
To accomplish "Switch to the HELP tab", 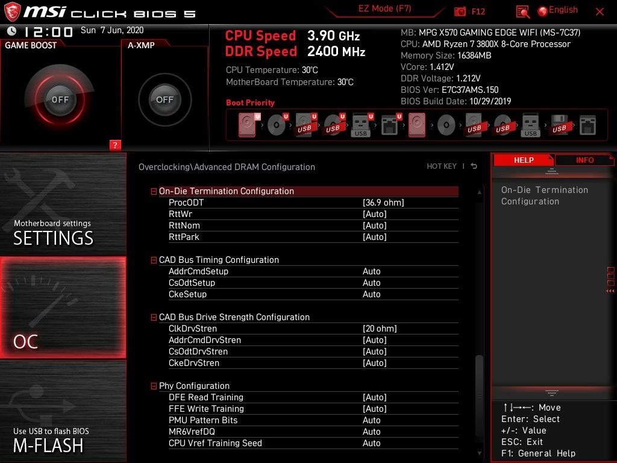I will tap(524, 160).
